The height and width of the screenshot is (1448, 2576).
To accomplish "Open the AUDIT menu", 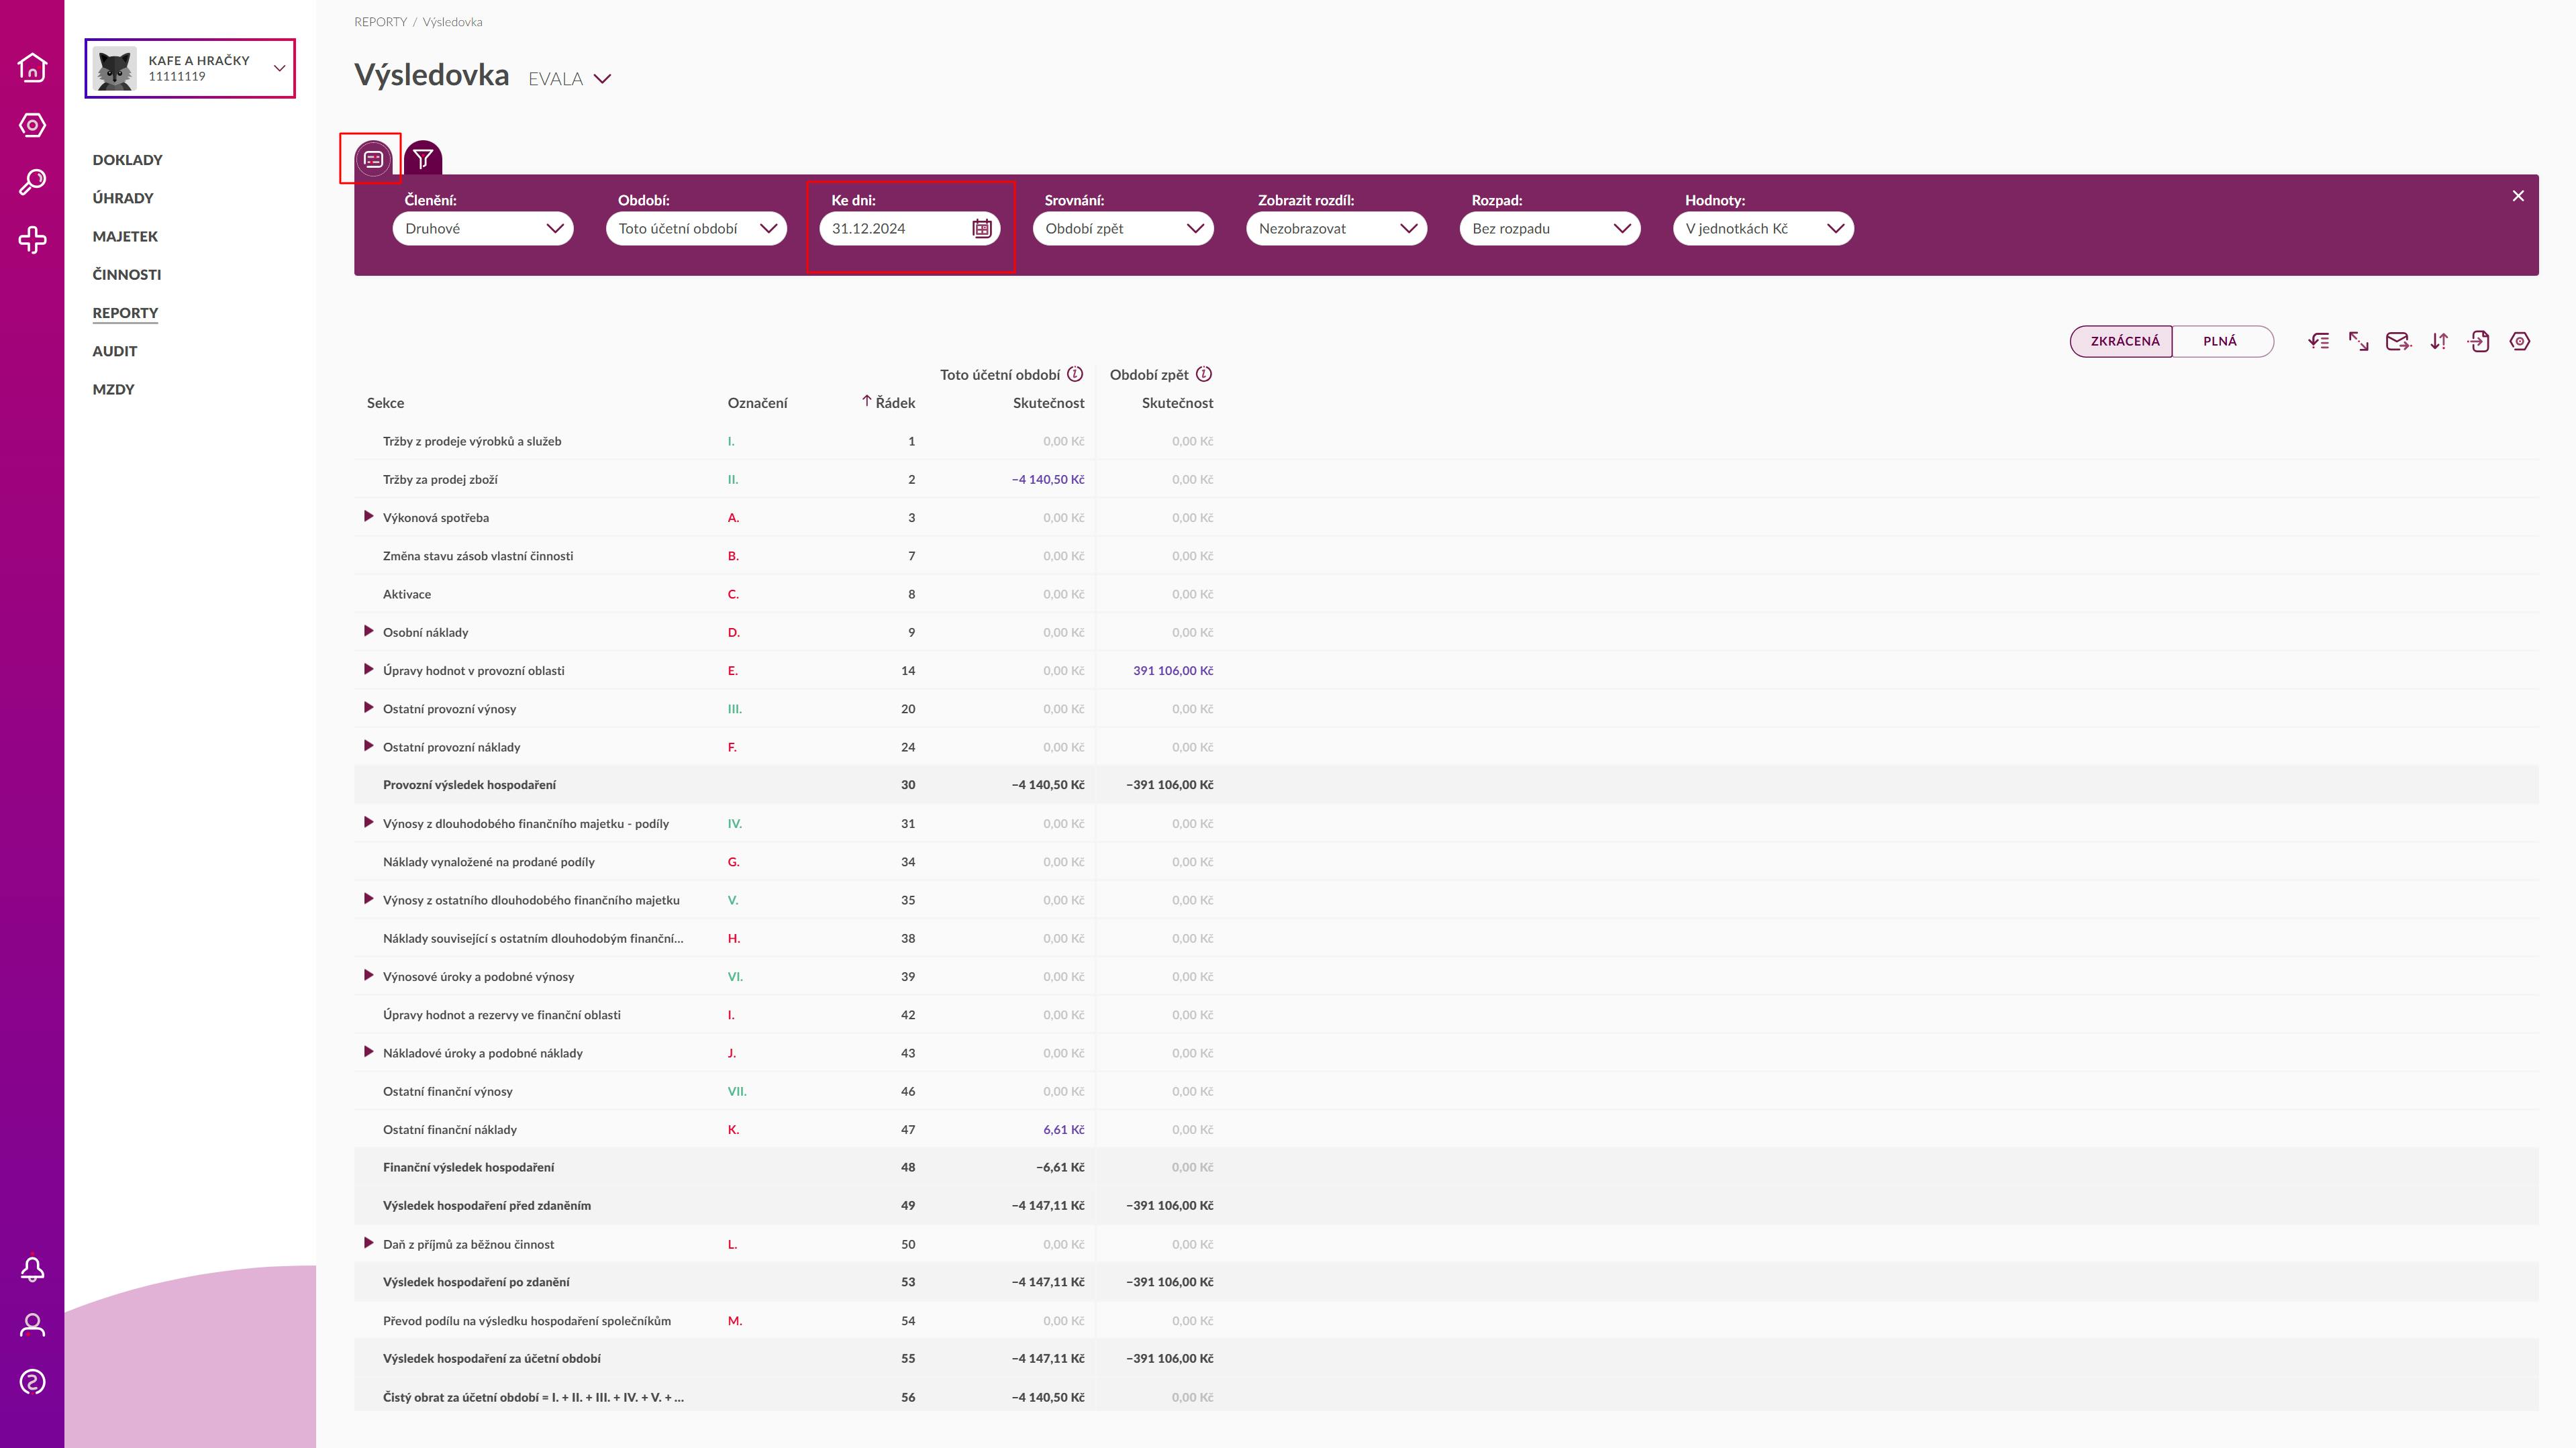I will pos(115,351).
